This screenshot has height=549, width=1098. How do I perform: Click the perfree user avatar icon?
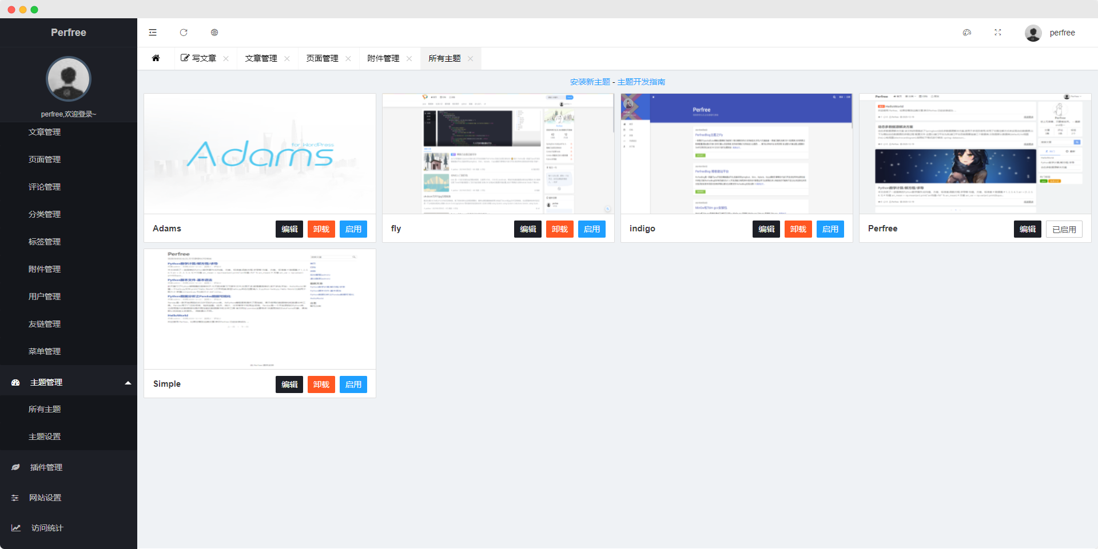1033,33
